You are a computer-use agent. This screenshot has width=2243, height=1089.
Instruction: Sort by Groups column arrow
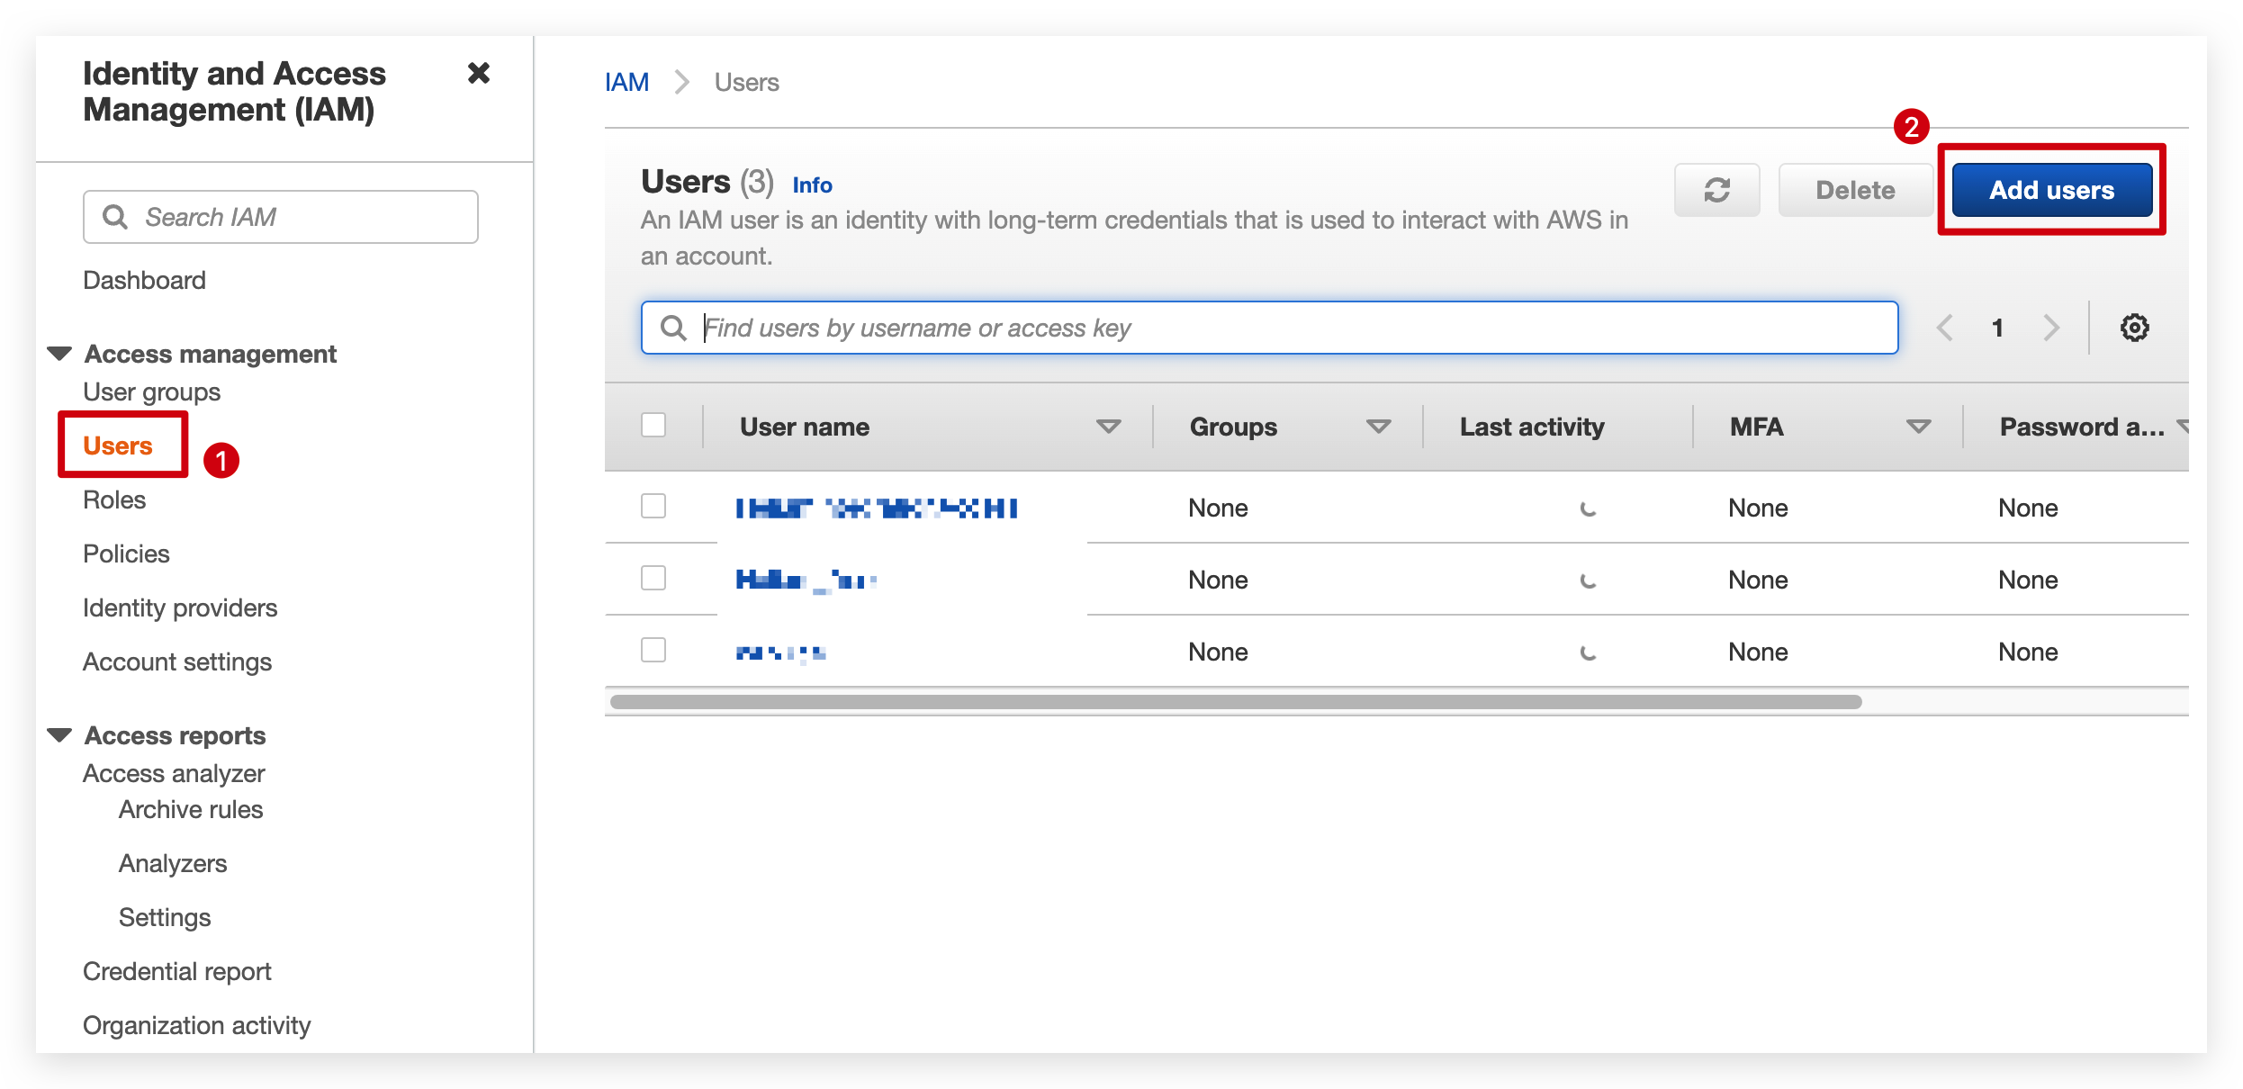click(1379, 427)
